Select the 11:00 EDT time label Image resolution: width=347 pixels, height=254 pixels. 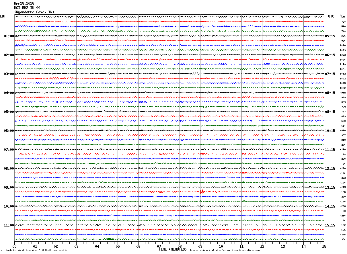pos(9,225)
